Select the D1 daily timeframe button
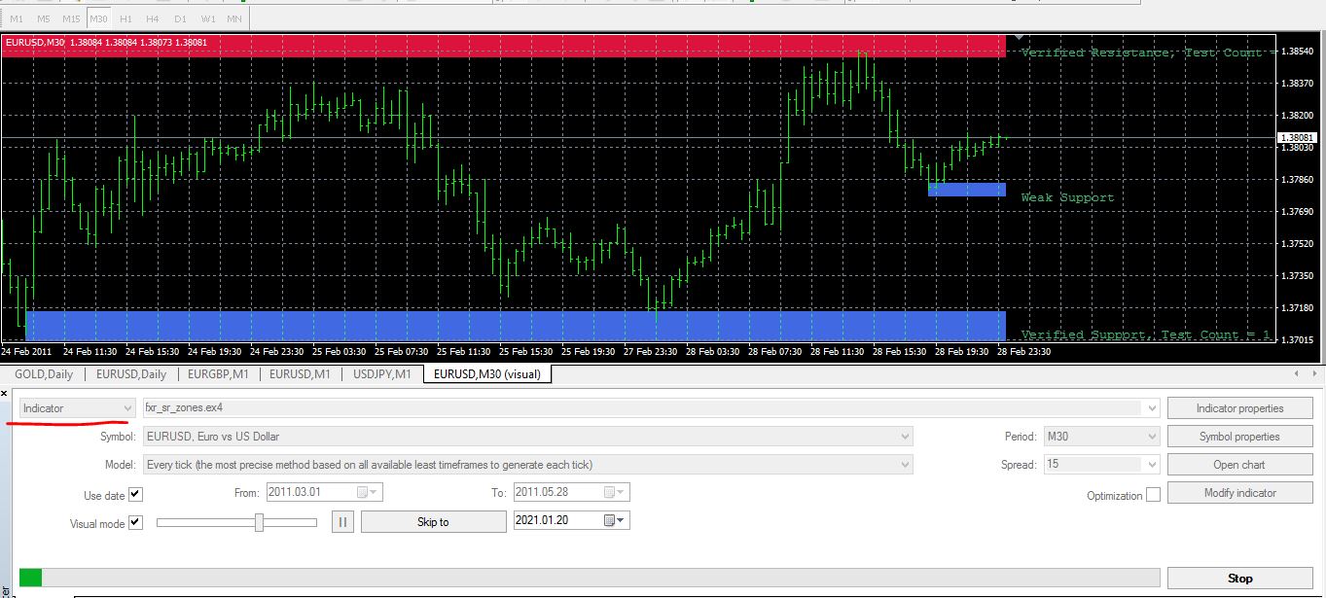The image size is (1326, 598). [180, 18]
